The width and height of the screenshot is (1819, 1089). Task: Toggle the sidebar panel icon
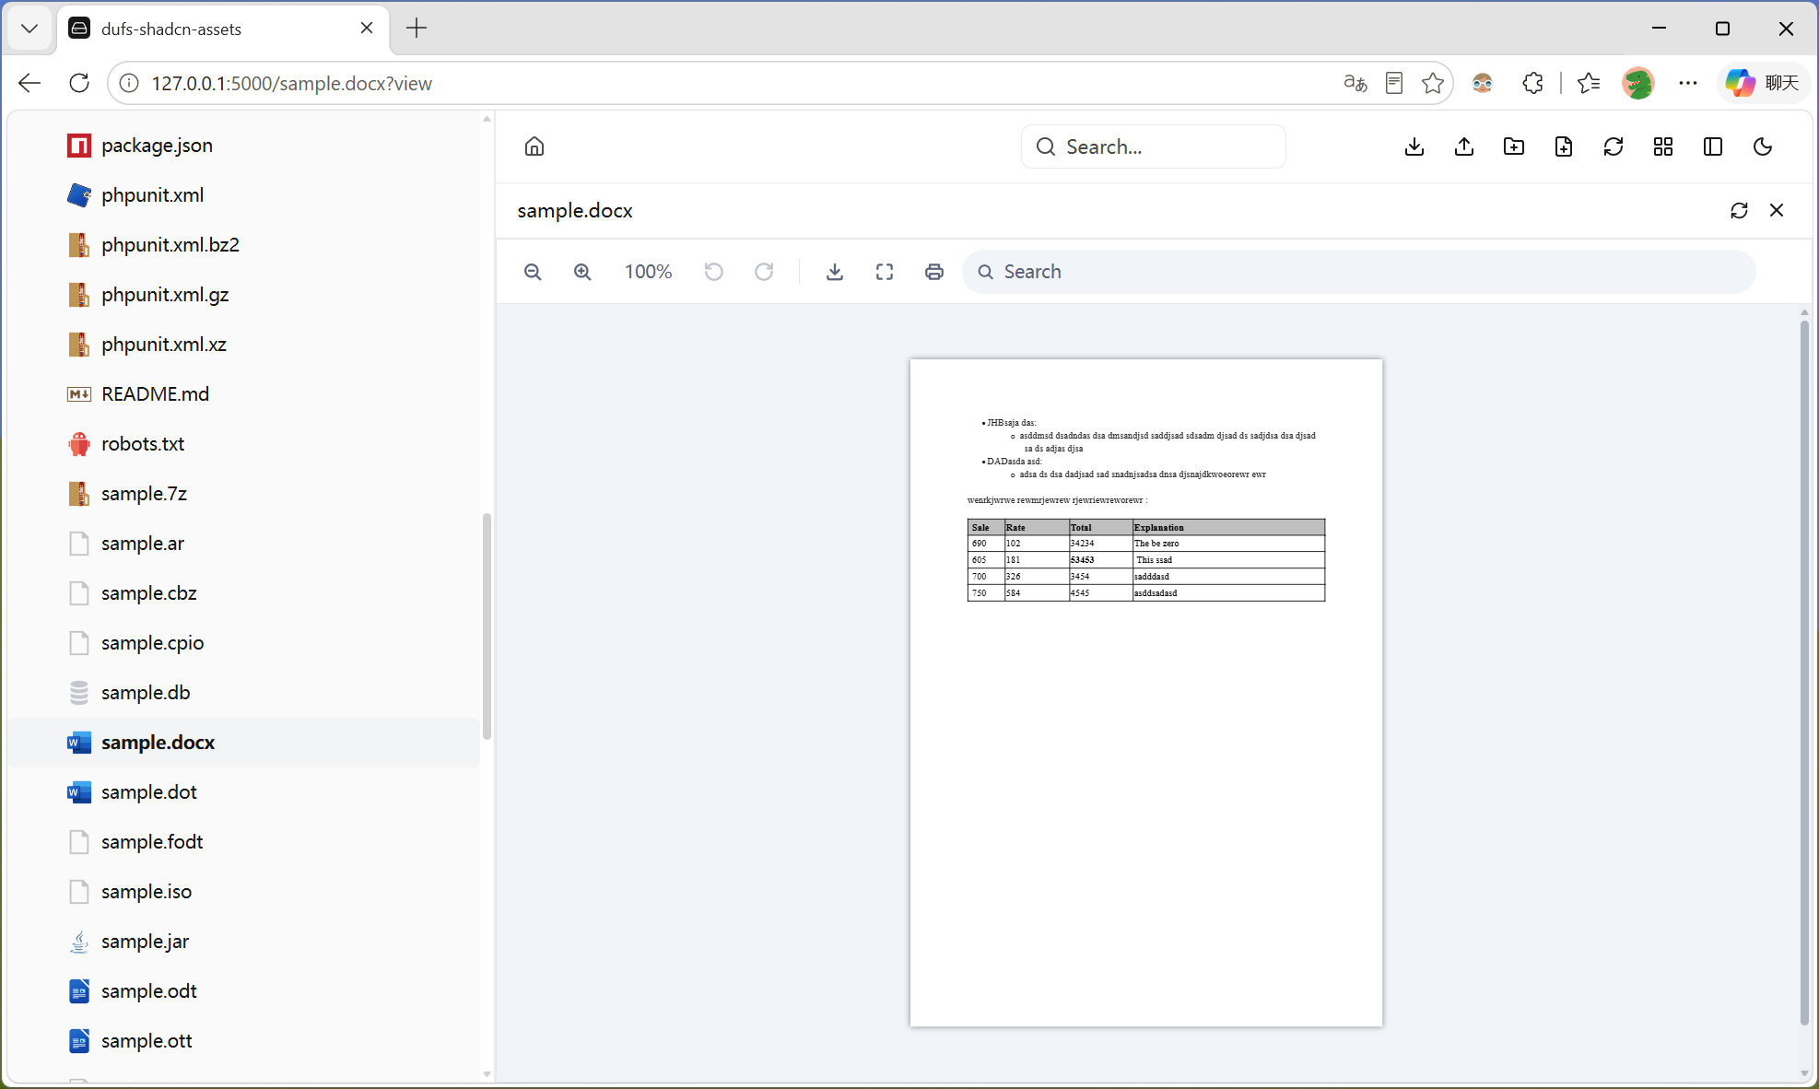tap(1713, 146)
